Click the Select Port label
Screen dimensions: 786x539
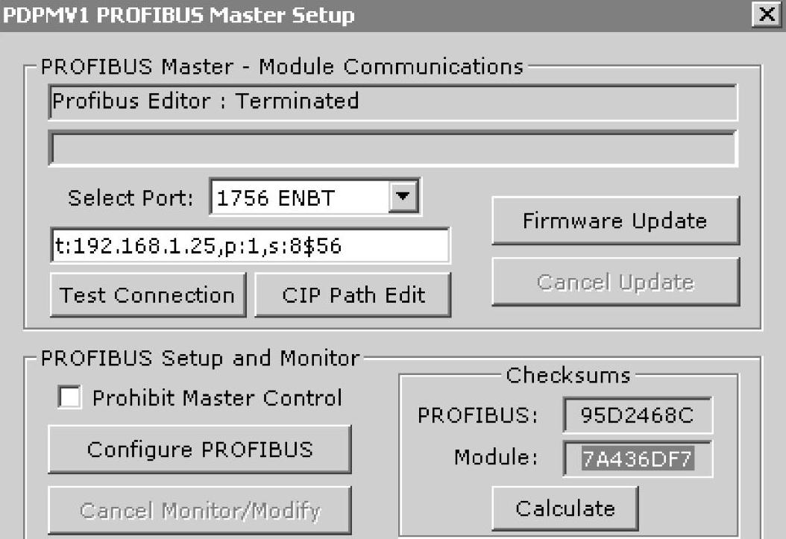point(131,198)
